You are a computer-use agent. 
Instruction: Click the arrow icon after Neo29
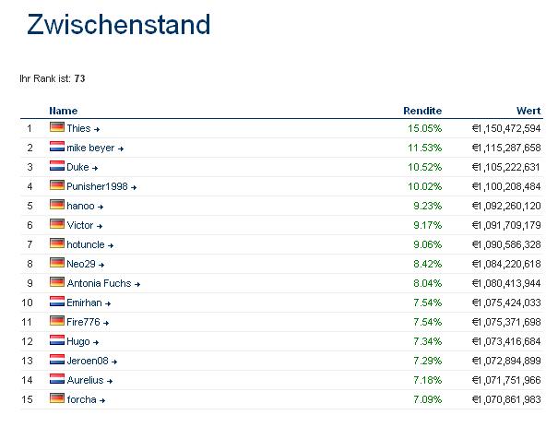[101, 265]
